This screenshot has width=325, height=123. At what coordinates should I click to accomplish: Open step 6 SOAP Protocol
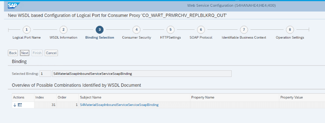point(201,30)
